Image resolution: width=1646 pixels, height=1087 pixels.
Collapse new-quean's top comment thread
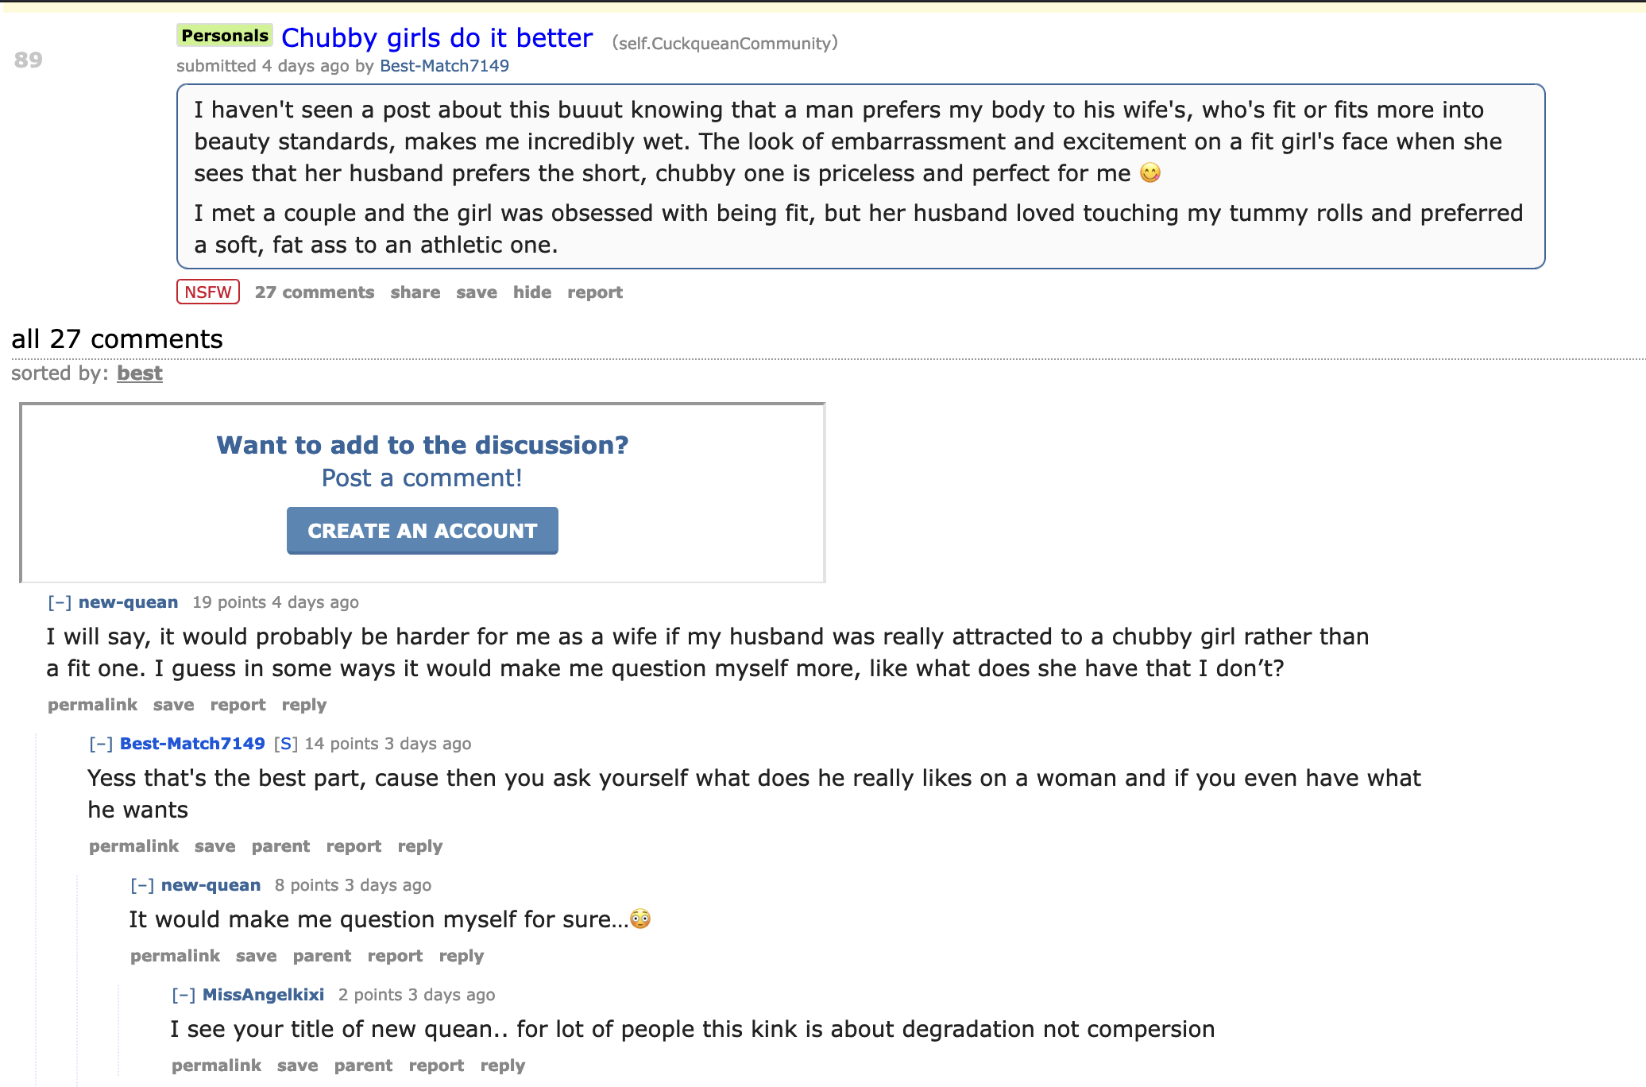coord(60,602)
